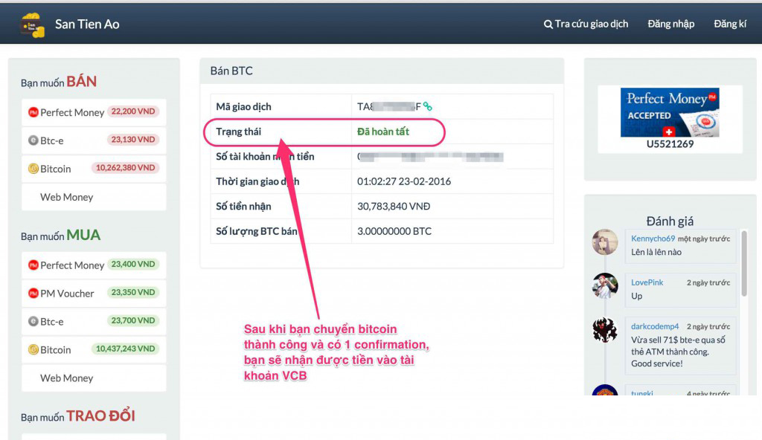Click the search icon beside Tra cứu giao dịch
This screenshot has width=762, height=440.
(x=548, y=24)
